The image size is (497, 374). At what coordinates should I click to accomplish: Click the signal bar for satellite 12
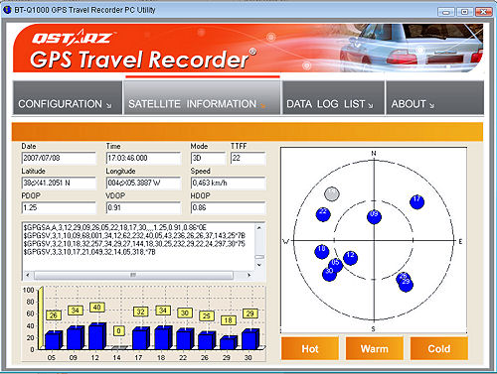(96, 336)
